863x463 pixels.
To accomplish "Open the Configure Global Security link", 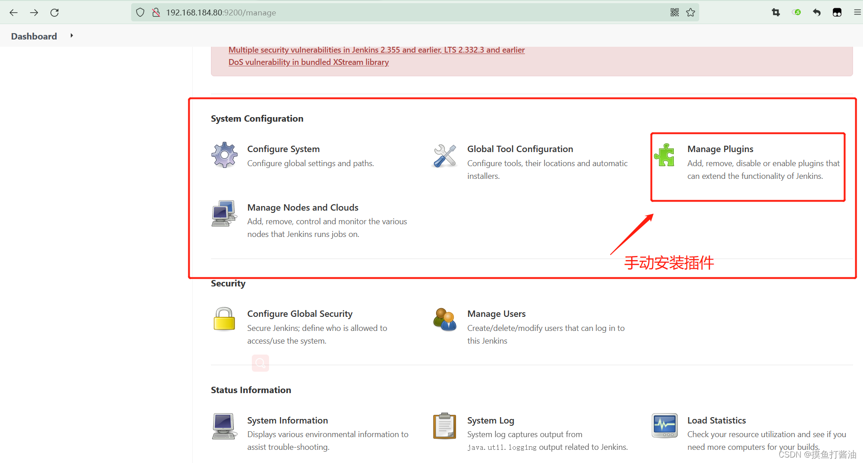I will pyautogui.click(x=300, y=314).
